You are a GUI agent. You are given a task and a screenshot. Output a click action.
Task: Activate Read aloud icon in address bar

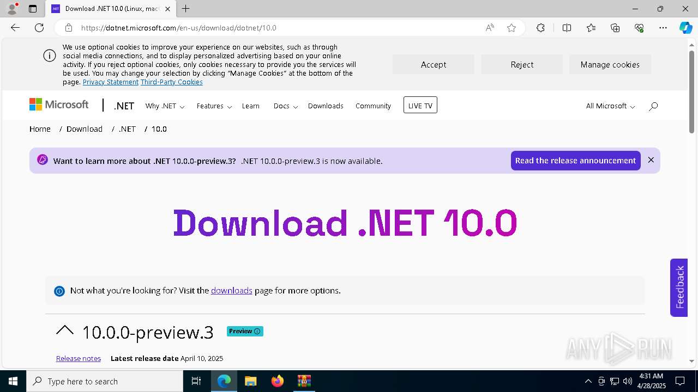tap(490, 28)
